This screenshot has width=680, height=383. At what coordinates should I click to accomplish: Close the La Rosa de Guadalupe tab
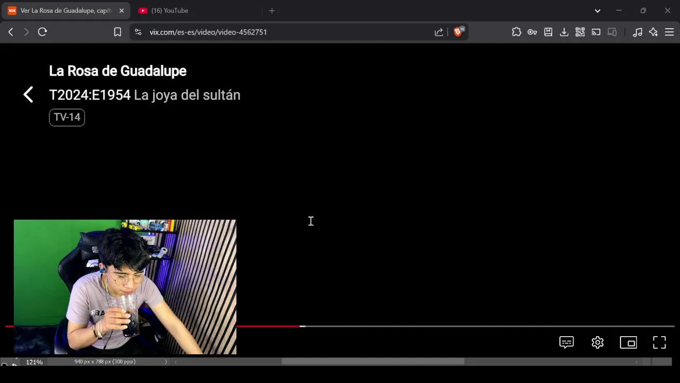pos(121,11)
